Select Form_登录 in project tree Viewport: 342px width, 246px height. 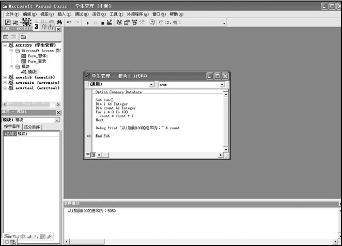click(x=37, y=62)
